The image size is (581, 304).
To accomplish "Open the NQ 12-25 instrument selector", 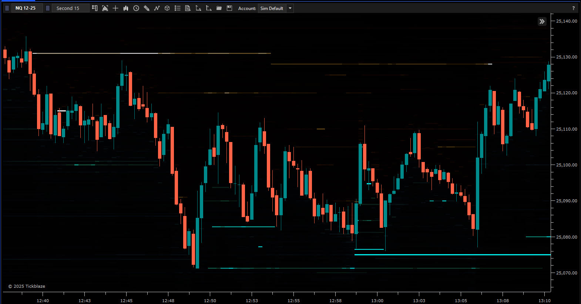I will (26, 8).
